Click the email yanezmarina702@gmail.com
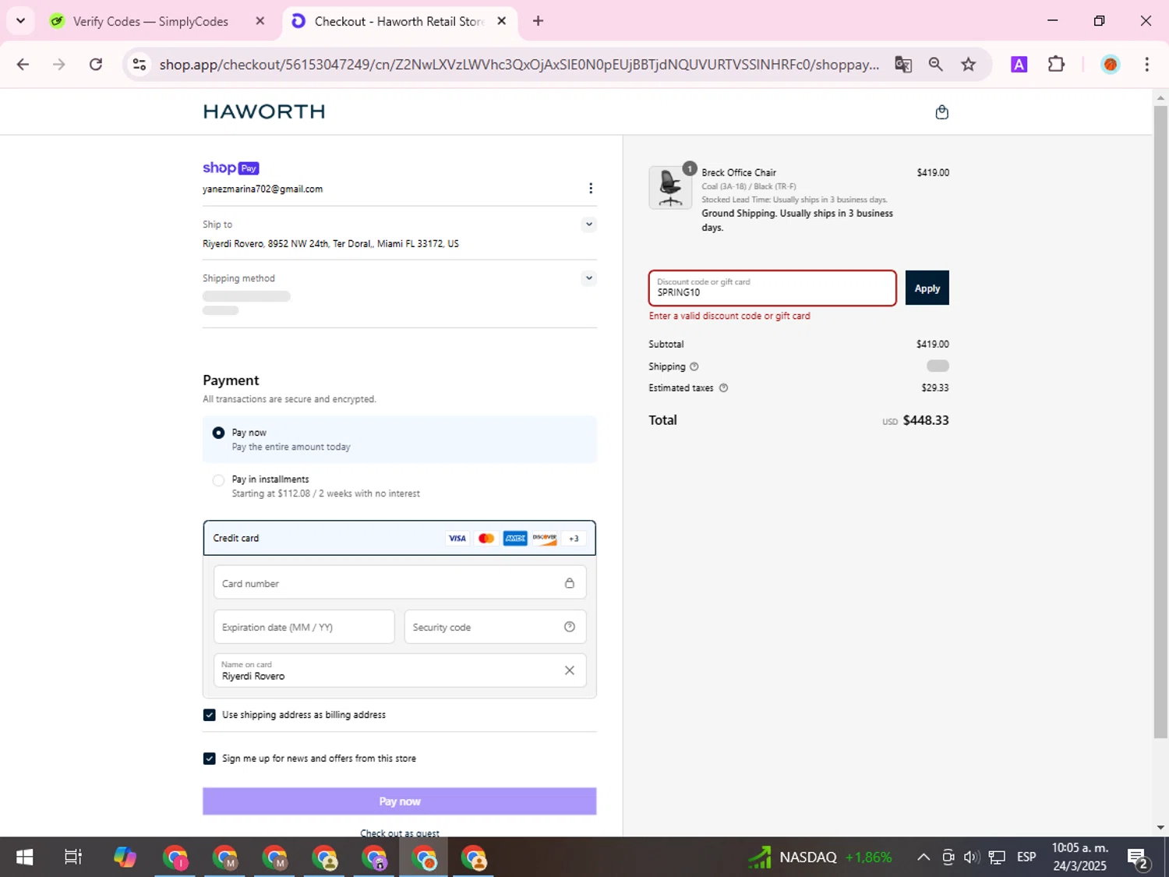 click(263, 189)
